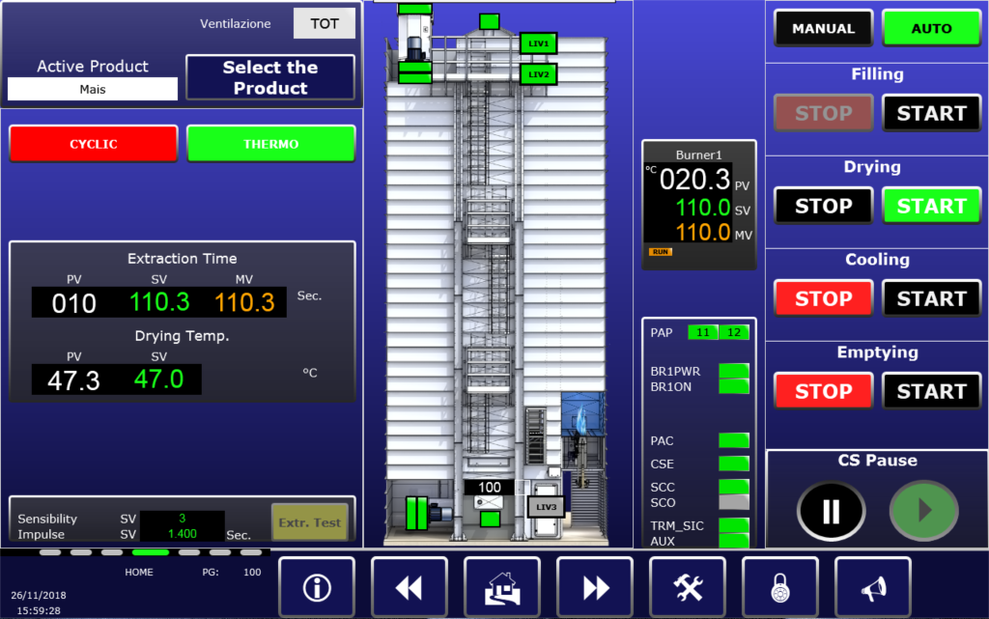The width and height of the screenshot is (989, 619).
Task: Click the rewind previous page icon
Action: pyautogui.click(x=409, y=587)
